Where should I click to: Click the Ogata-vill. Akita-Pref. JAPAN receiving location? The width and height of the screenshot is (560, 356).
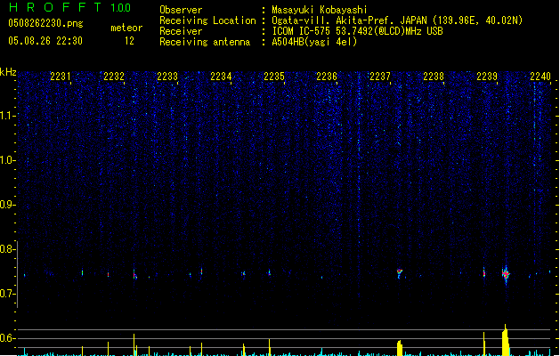(x=397, y=20)
